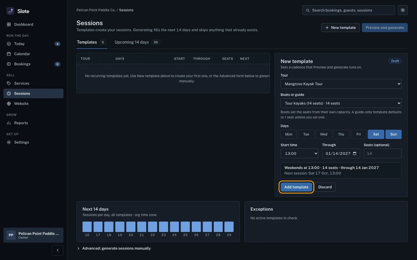Click the New template button
This screenshot has width=417, height=260.
point(340,28)
